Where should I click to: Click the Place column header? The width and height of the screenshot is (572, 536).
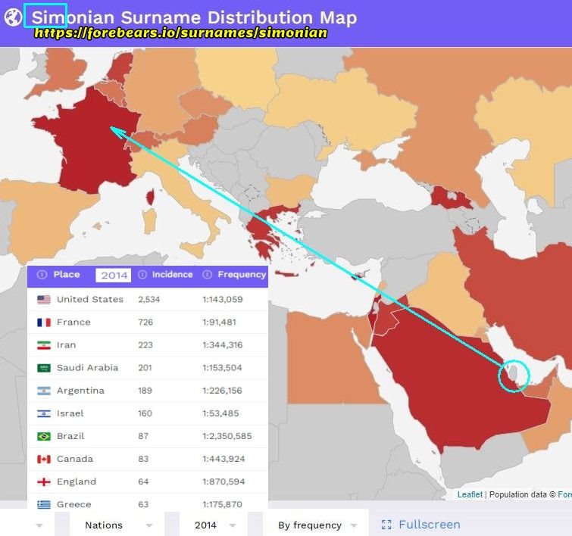(x=67, y=275)
